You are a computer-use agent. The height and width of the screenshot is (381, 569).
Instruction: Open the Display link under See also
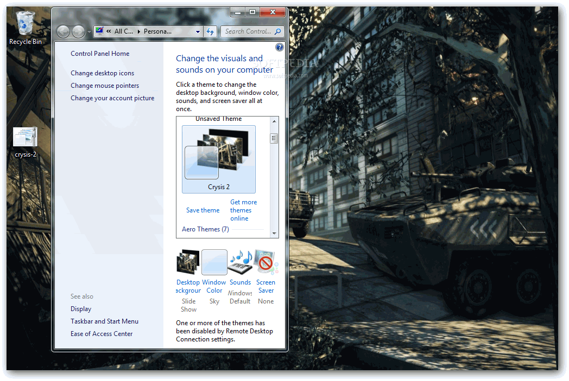coord(81,309)
